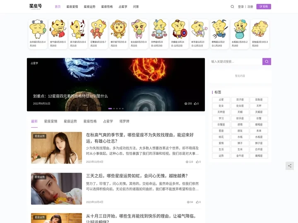The image size is (298, 223).
Task: Select the 星座爱情 article list tab
Action: click(51, 121)
